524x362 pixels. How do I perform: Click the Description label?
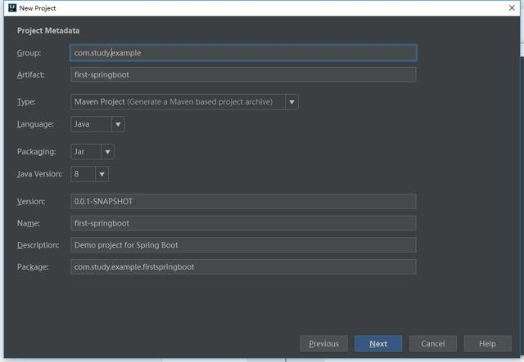tap(38, 245)
